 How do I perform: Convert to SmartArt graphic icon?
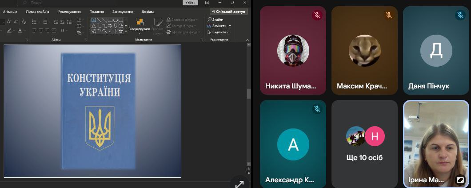80,33
